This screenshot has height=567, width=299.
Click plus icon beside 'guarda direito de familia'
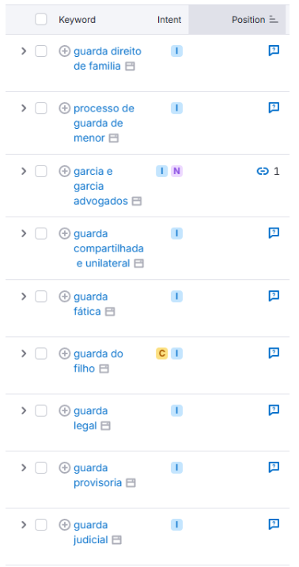(x=64, y=51)
